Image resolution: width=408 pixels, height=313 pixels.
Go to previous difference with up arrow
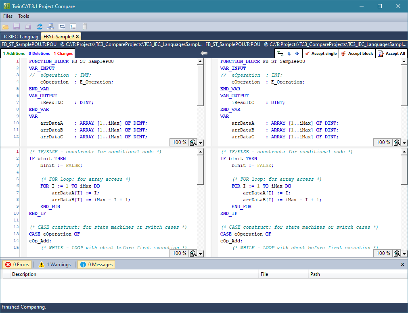coord(297,54)
